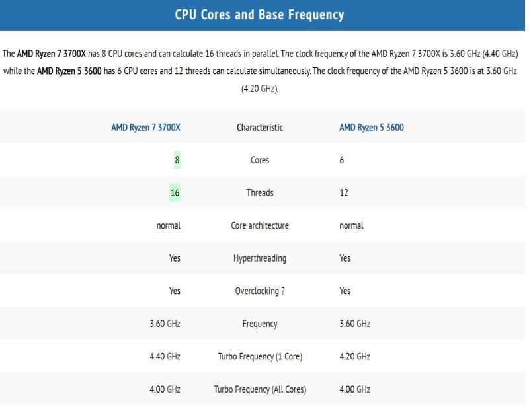Click bold 'AMD Ryzen 7 3700X' in the paragraph

[52, 54]
